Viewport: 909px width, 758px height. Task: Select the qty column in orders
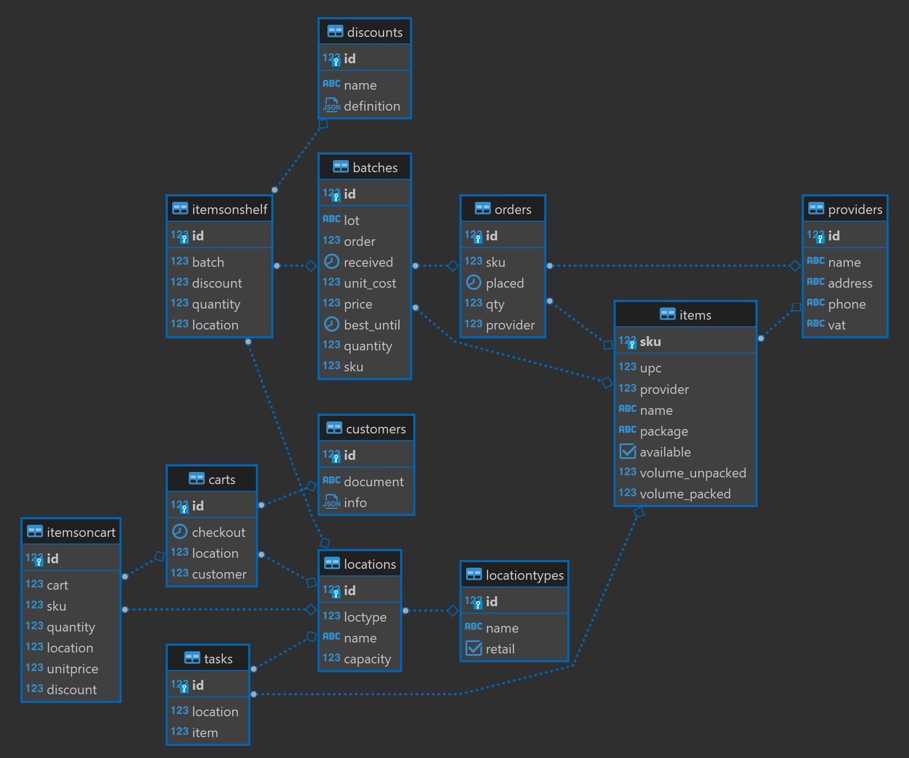pyautogui.click(x=503, y=304)
